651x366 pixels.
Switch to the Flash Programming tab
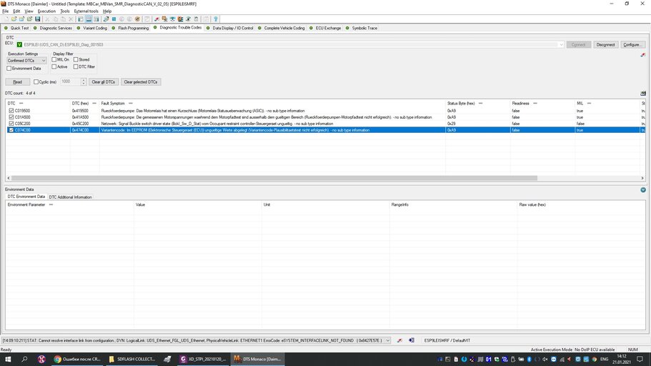pyautogui.click(x=130, y=29)
